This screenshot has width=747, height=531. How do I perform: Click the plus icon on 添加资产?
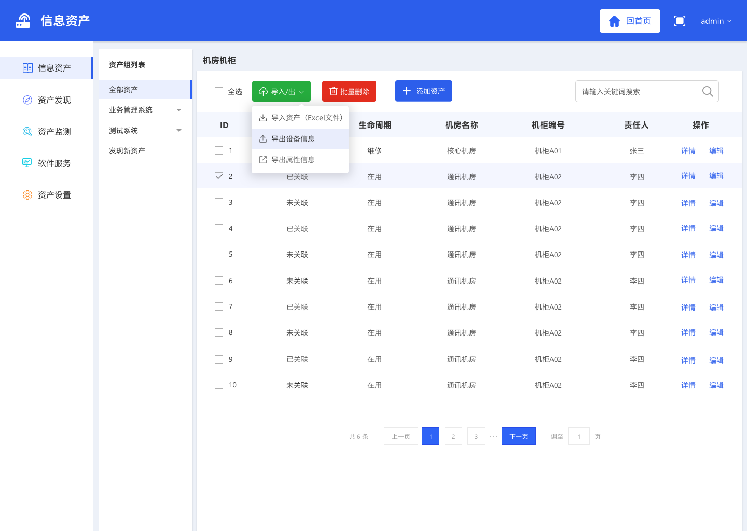[x=407, y=91]
